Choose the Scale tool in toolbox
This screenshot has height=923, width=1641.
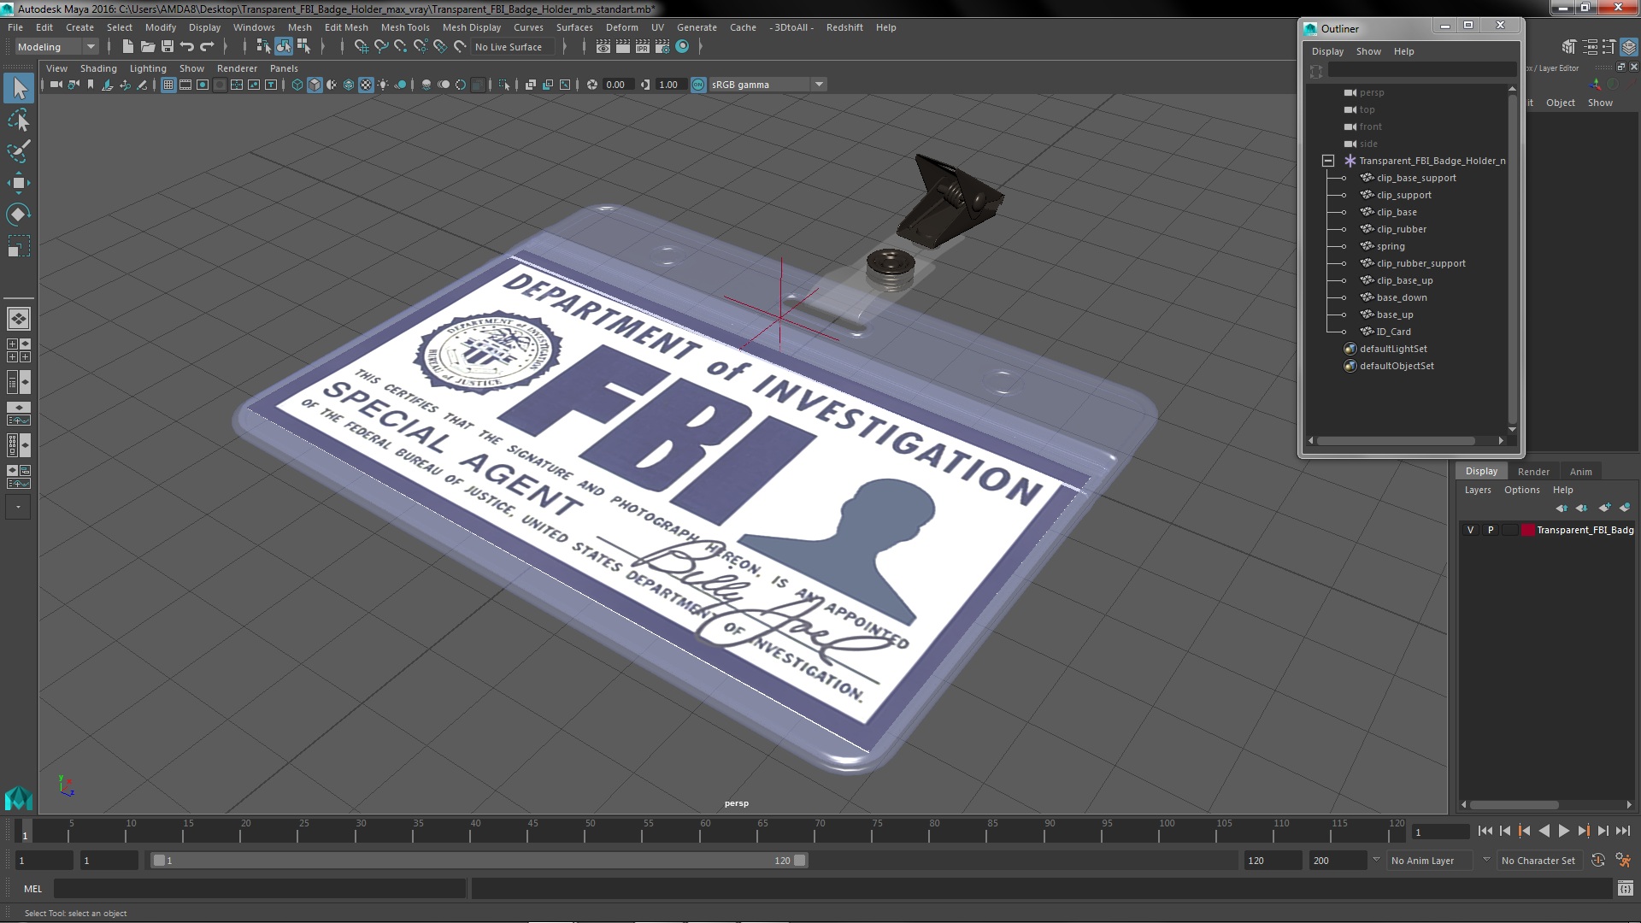click(x=19, y=246)
